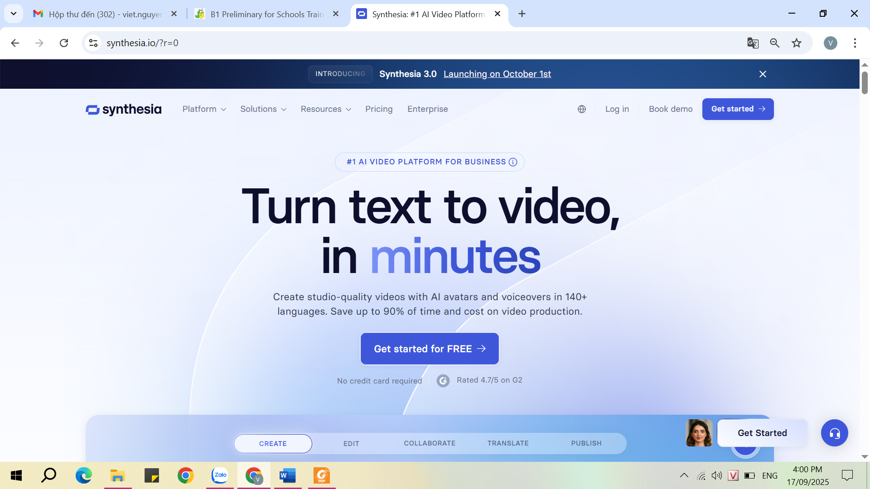Click the volume speaker tray icon
Screen dimensions: 870x489
(x=717, y=475)
